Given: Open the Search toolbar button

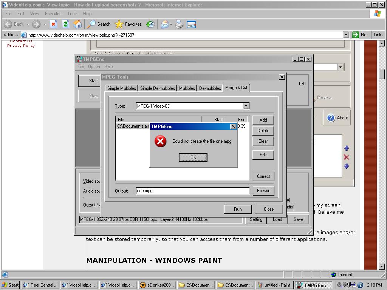Looking at the screenshot, I should point(99,24).
